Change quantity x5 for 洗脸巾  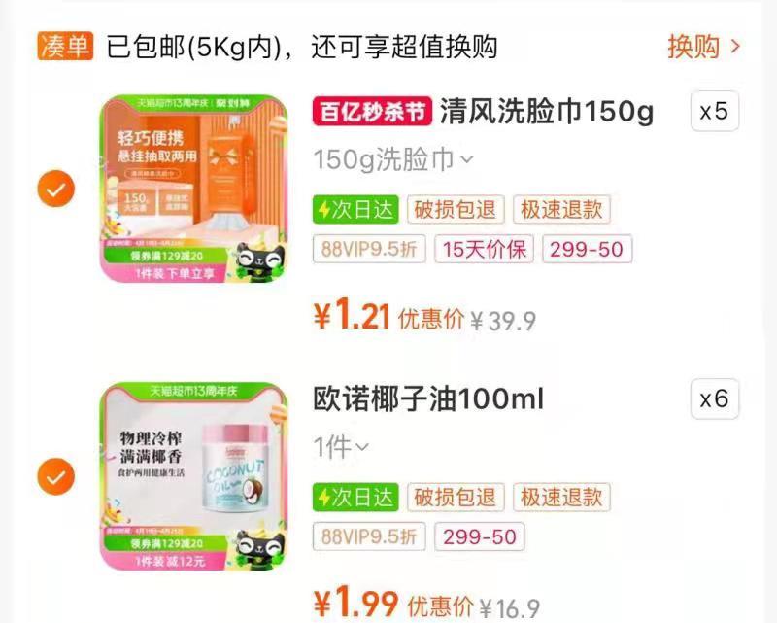715,111
